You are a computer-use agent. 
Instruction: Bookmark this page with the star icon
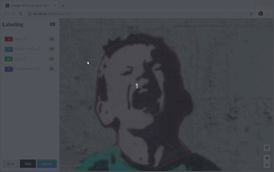tap(251, 14)
